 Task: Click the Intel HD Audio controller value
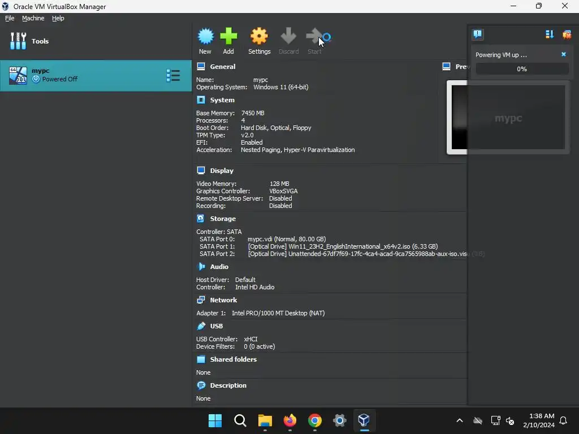click(x=255, y=287)
